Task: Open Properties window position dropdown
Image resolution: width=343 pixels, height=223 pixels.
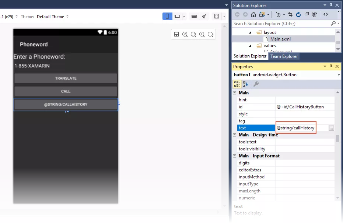Action: click(x=325, y=66)
